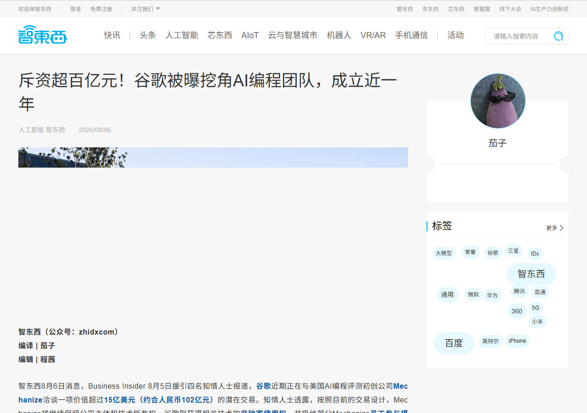
Task: Open the 智猩猩 link
Action: [482, 9]
